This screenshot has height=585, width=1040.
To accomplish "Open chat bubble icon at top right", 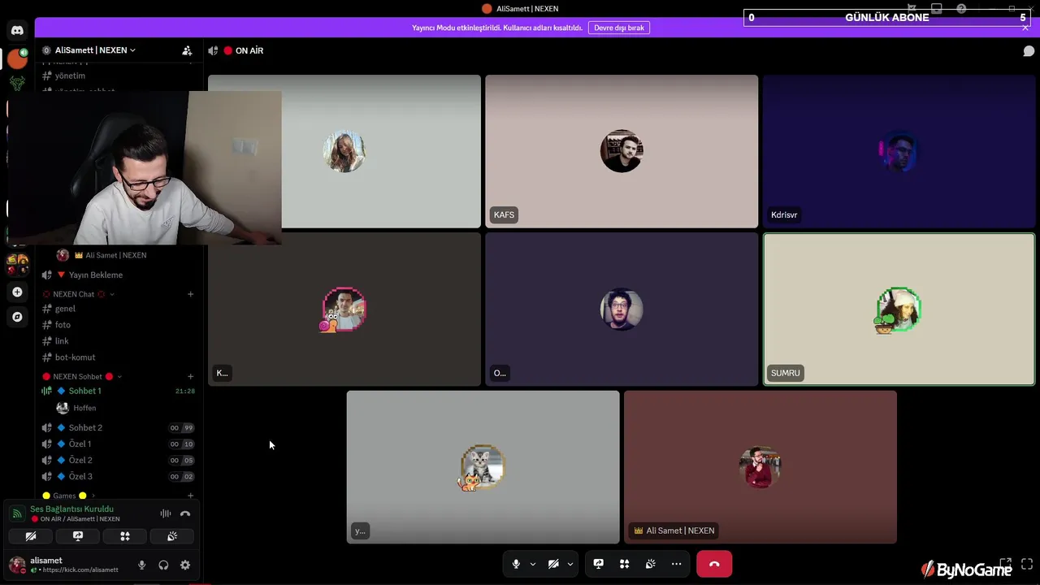I will coord(1029,51).
